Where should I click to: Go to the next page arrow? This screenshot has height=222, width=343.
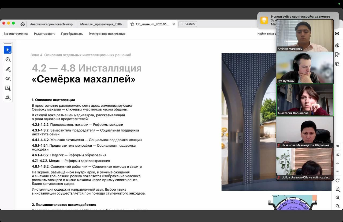click(337, 171)
